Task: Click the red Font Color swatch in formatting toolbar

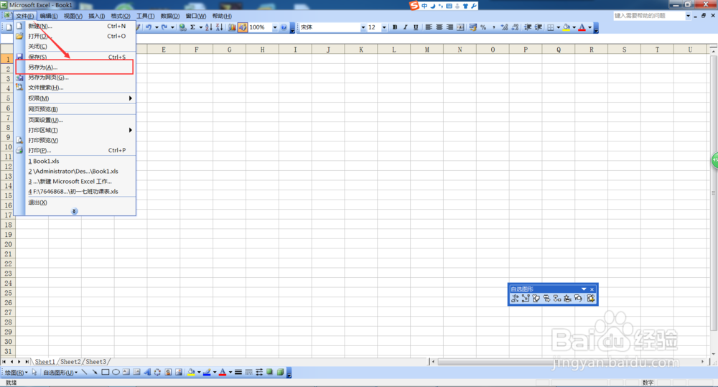Action: tap(582, 27)
